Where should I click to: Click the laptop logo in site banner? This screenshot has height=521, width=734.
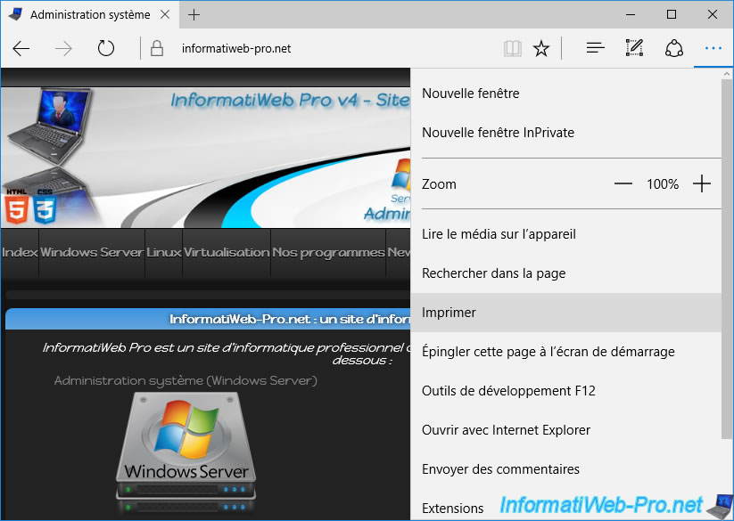point(49,126)
